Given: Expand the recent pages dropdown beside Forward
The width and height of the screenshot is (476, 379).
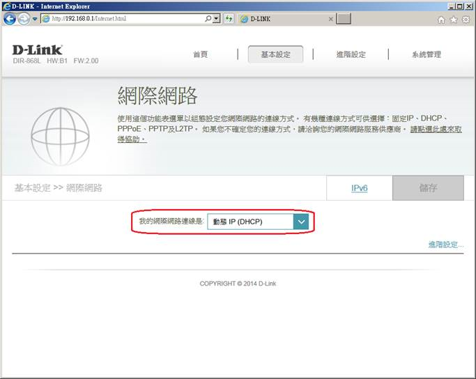Looking at the screenshot, I should (35, 19).
